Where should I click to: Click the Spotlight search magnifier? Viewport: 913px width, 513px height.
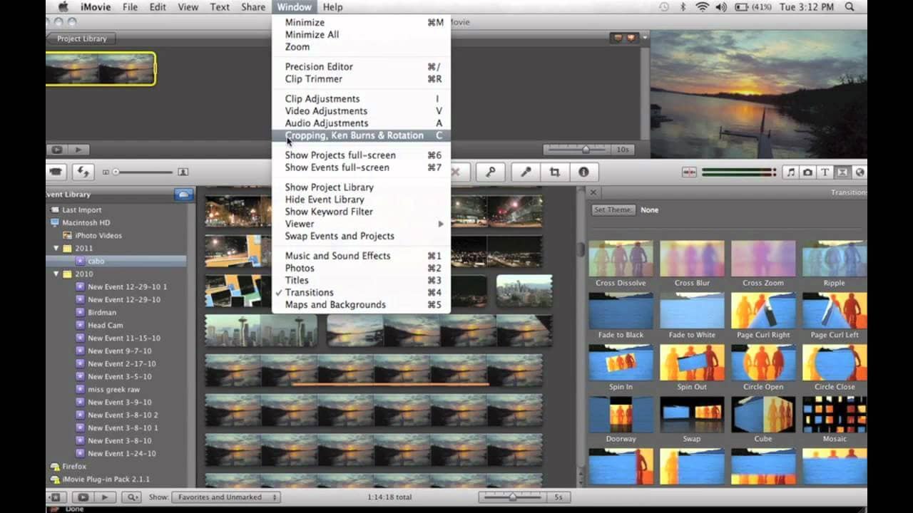point(850,7)
